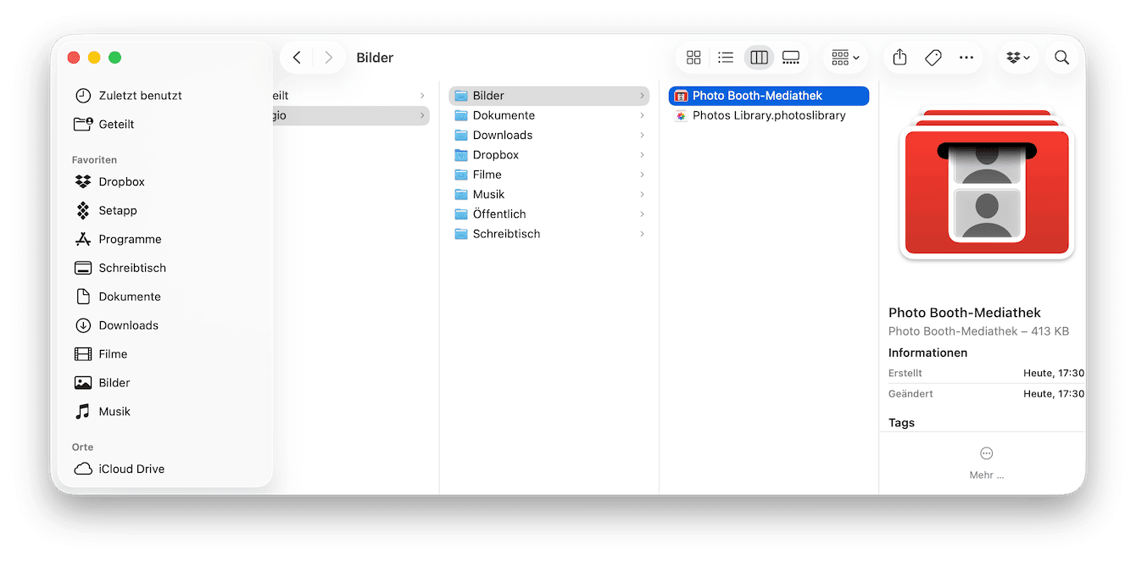Screen dimensions: 1136x561
Task: Select Zuletzt benutzt in the sidebar
Action: (x=138, y=95)
